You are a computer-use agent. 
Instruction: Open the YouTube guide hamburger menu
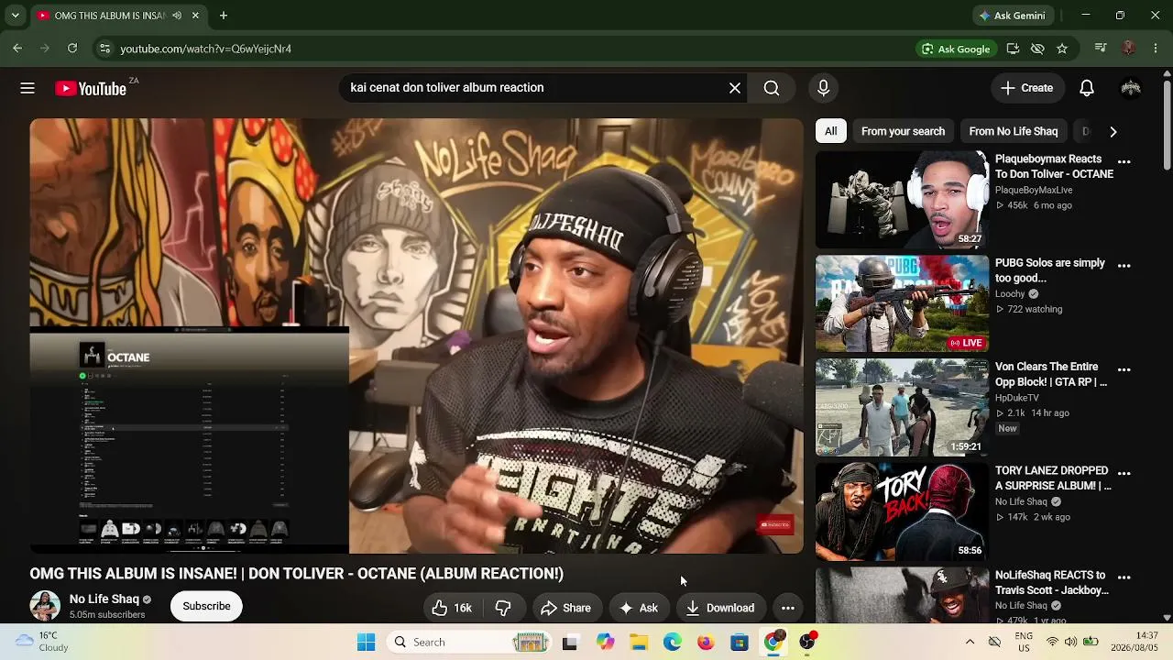click(27, 88)
